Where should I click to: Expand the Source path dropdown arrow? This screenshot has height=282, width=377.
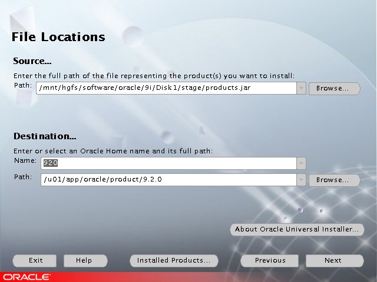[x=301, y=88]
